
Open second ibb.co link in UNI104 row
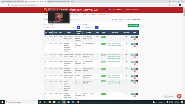(x=114, y=77)
